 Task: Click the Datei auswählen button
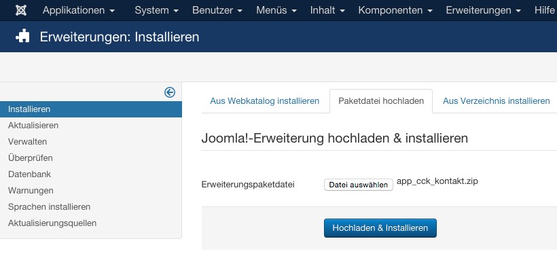tap(359, 185)
